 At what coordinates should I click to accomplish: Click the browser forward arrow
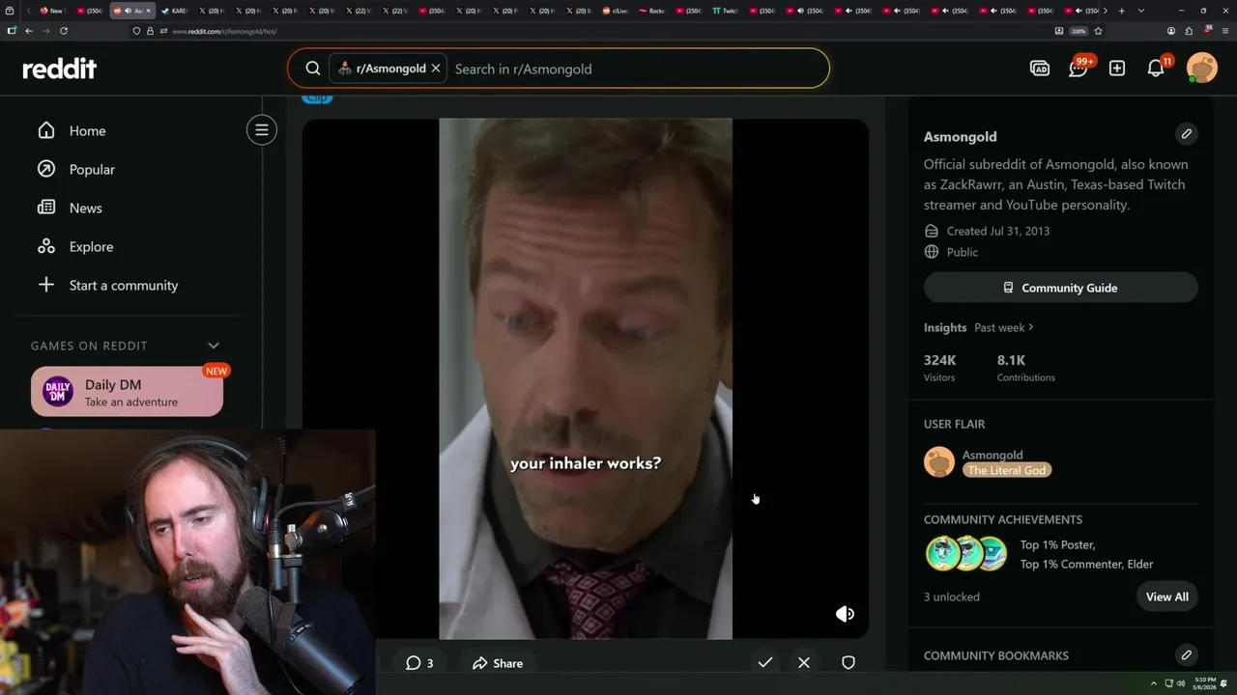[x=45, y=31]
